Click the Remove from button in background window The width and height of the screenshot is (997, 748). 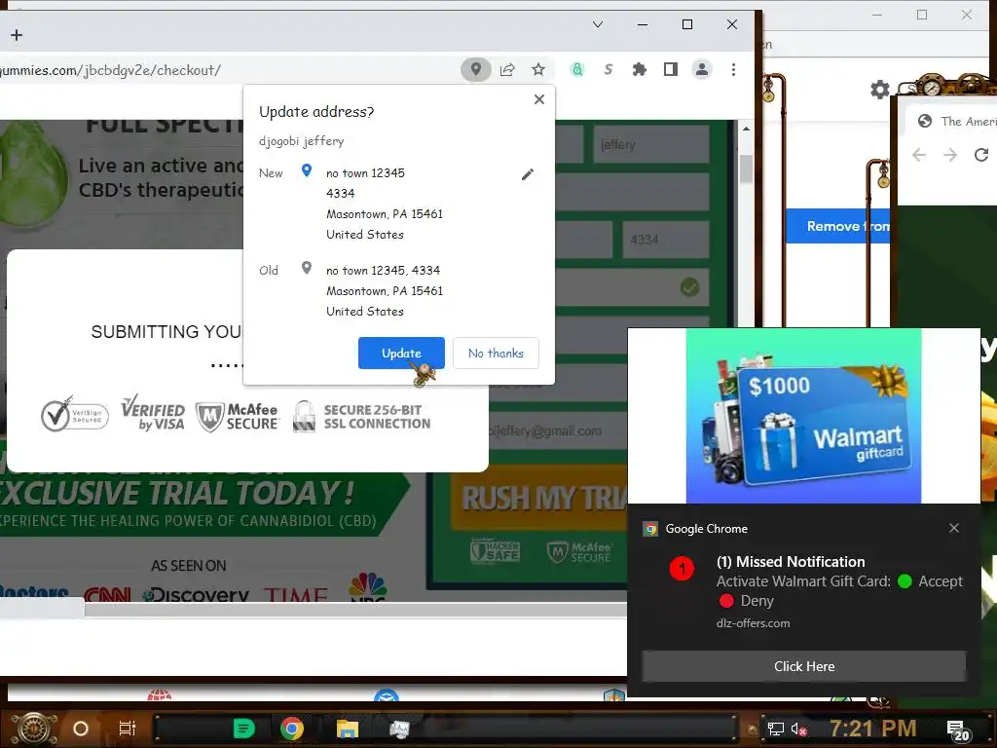pos(838,226)
